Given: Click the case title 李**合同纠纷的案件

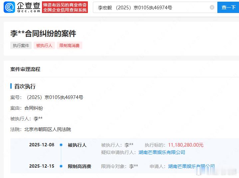Looking at the screenshot, I should click(43, 34).
